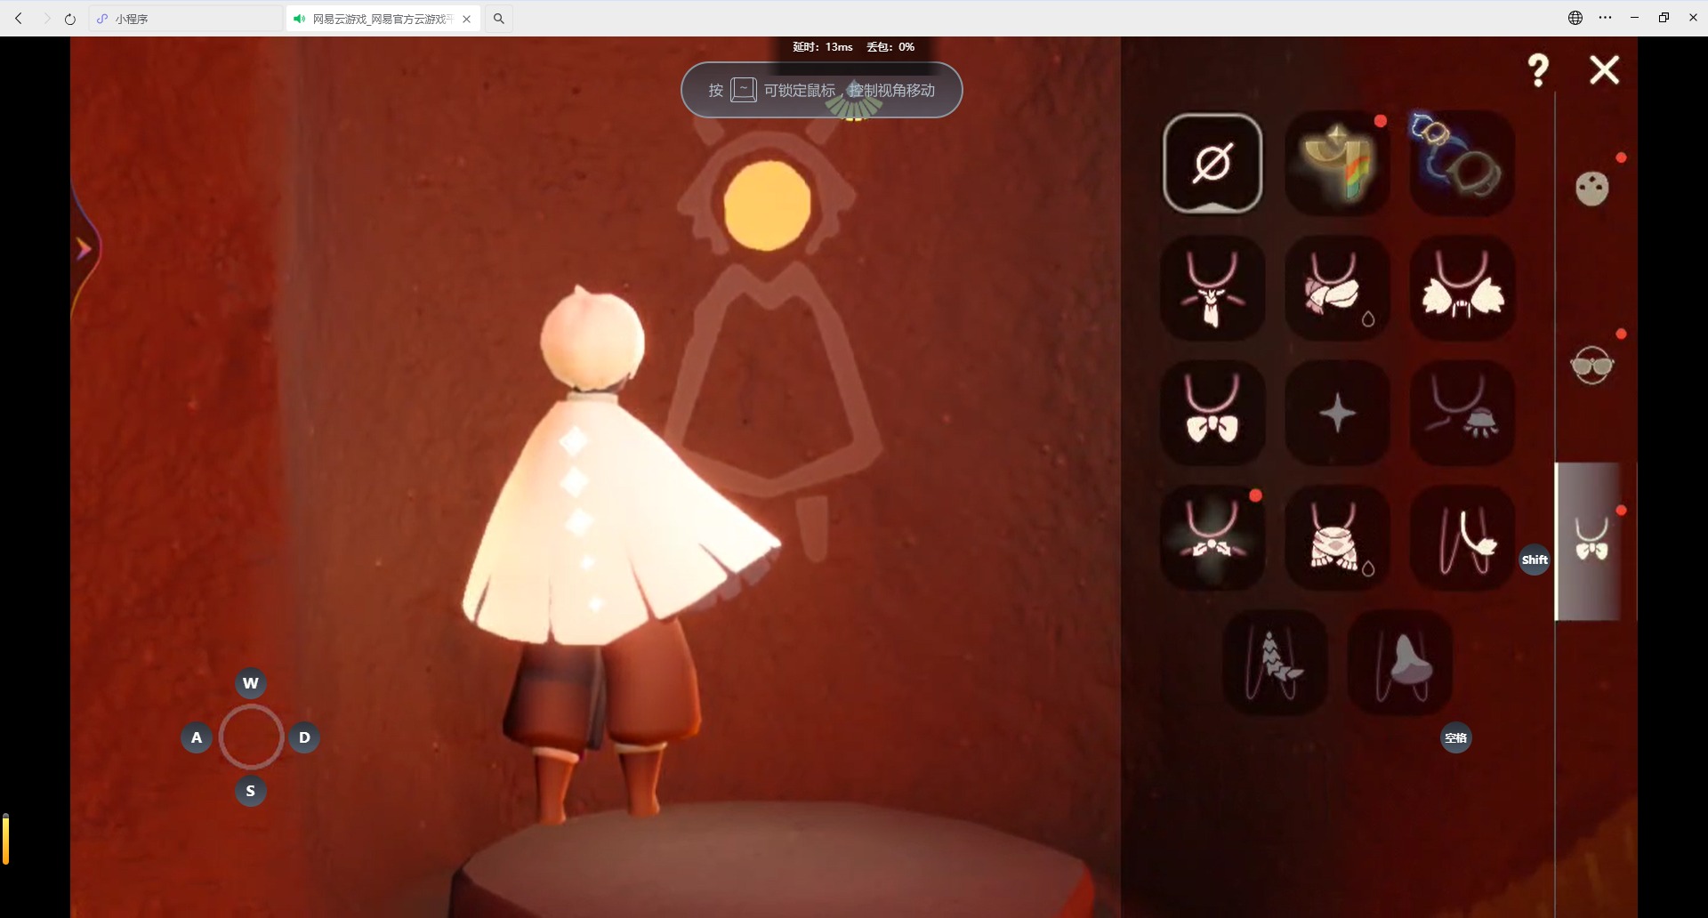Tap the D move-right key
The height and width of the screenshot is (918, 1708).
tap(304, 737)
